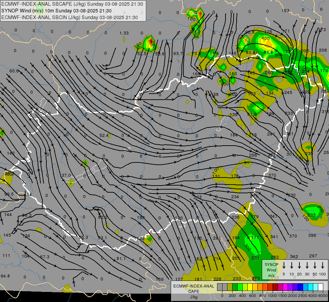Image resolution: width=329 pixels, height=302 pixels.
Task: Click the 800 tick label in CAPE legend
Action: (262, 296)
